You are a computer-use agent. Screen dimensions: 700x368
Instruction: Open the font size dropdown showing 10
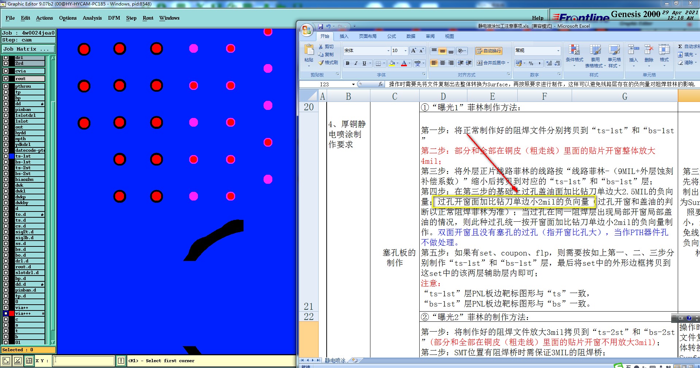[x=405, y=51]
